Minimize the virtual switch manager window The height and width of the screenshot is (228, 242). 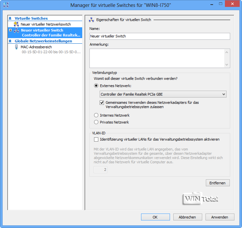[x=212, y=5]
